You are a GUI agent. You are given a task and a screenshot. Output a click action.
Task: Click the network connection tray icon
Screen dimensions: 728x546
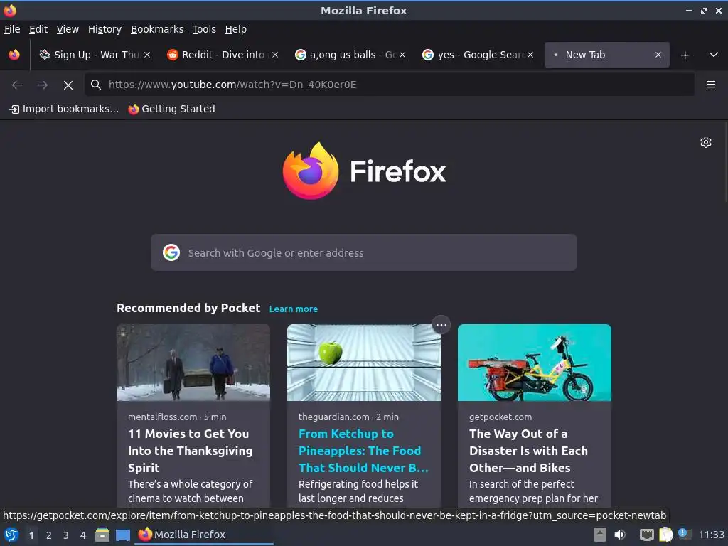(646, 535)
